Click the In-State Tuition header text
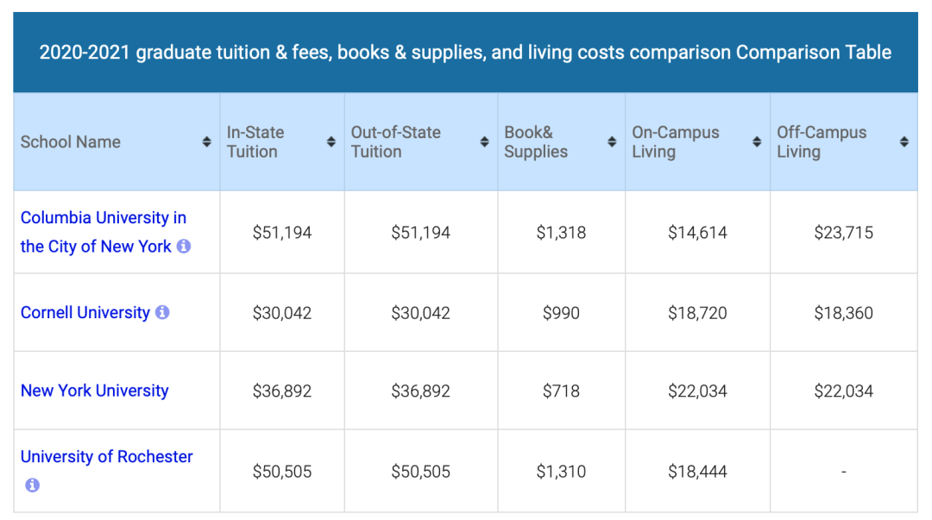 [255, 142]
